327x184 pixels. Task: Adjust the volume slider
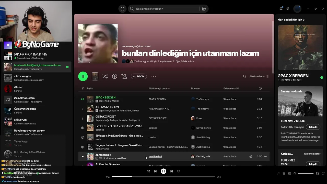[x=306, y=173]
